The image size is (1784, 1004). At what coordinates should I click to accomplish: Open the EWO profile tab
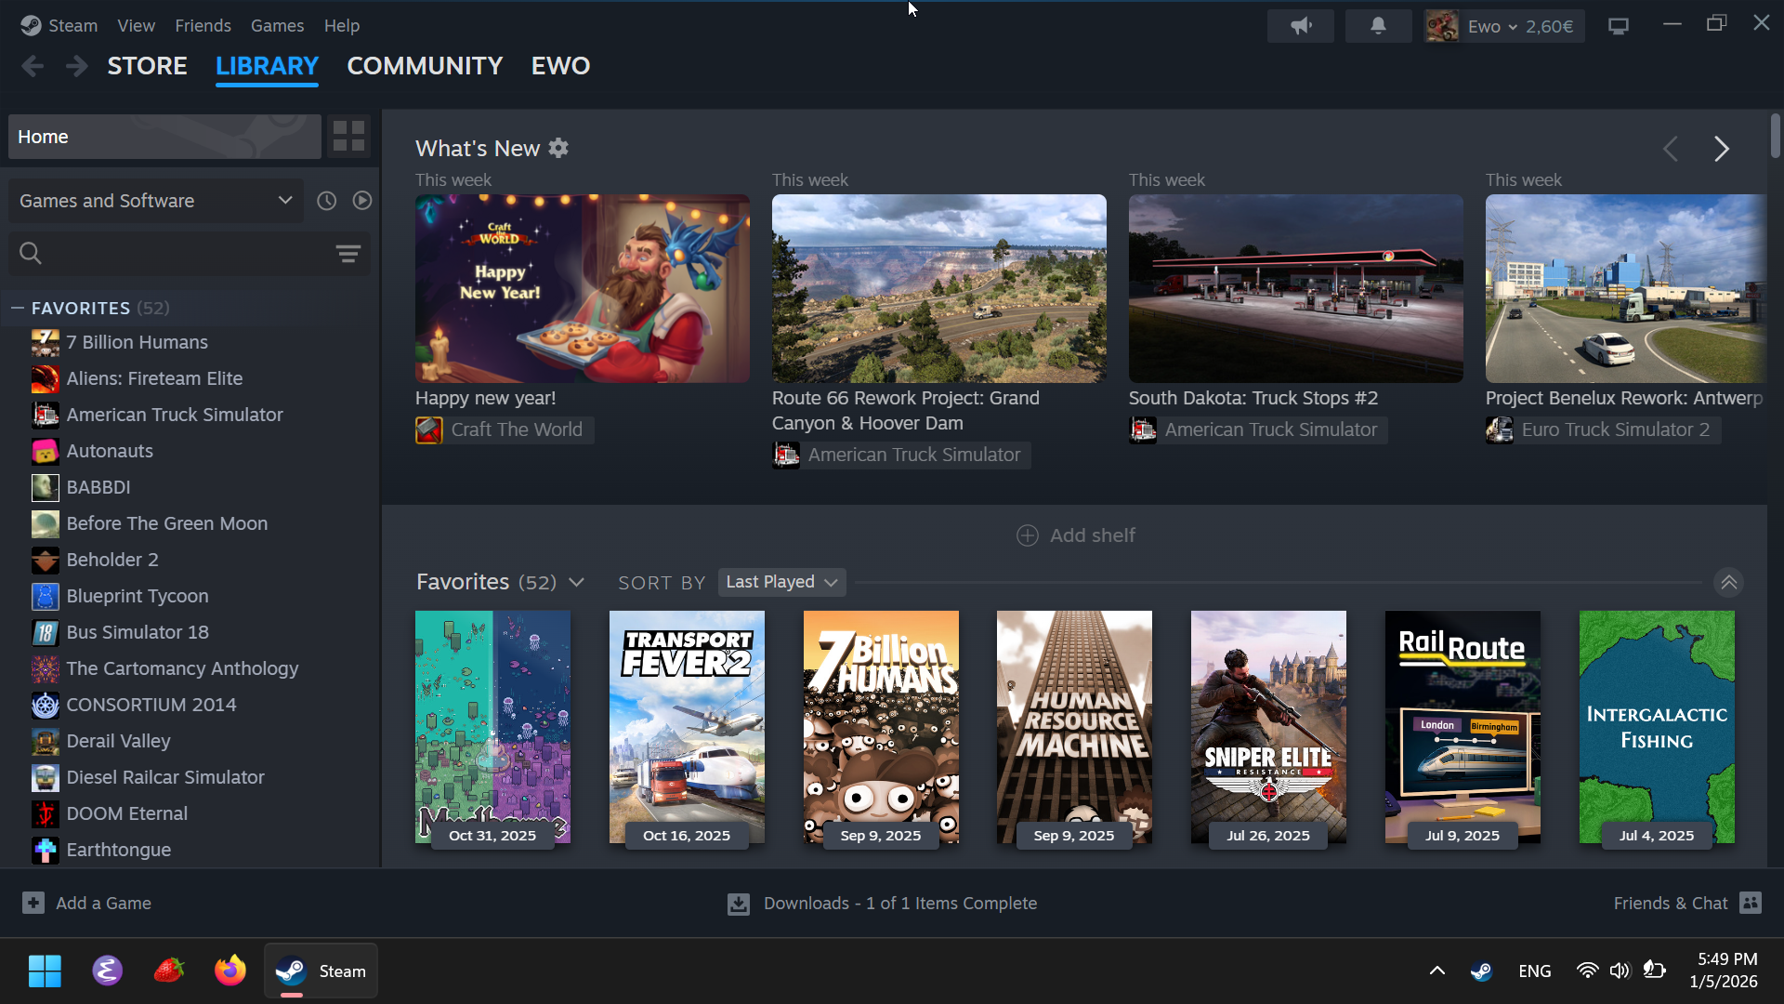[x=560, y=66]
